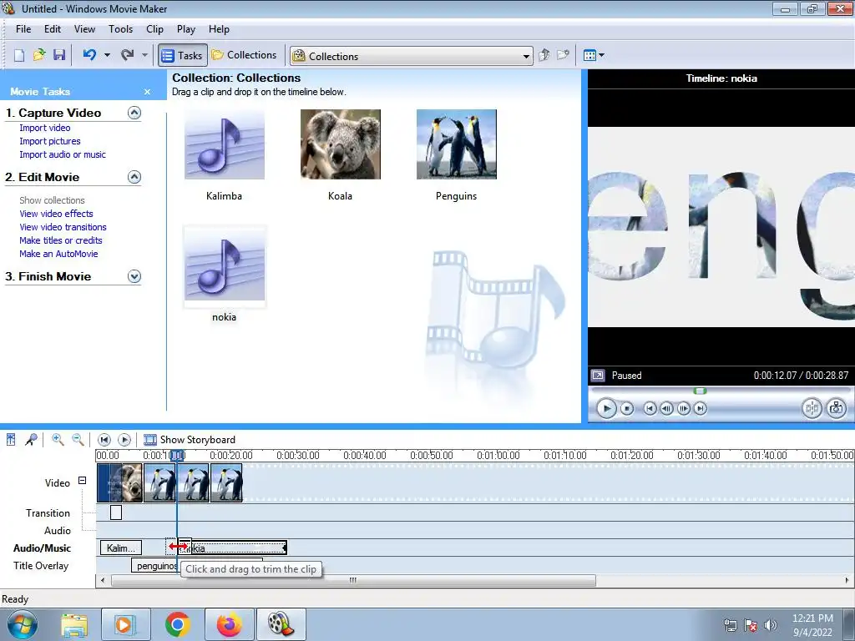
Task: Play the preview monitor
Action: coord(606,408)
